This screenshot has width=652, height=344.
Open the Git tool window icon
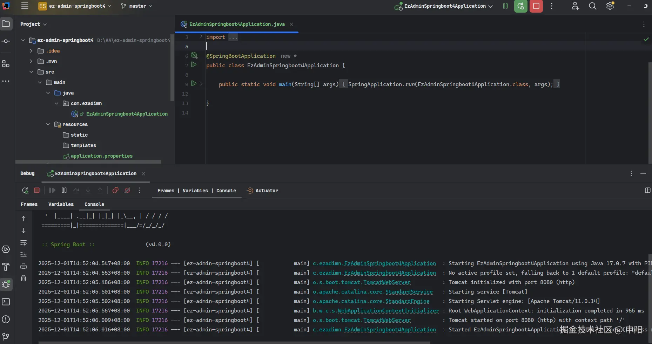click(x=6, y=337)
